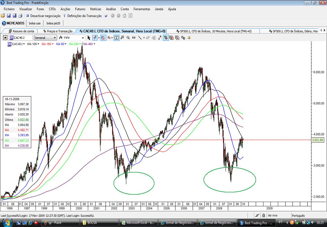
Task: Set a price alert with bell icon
Action: [x=189, y=38]
